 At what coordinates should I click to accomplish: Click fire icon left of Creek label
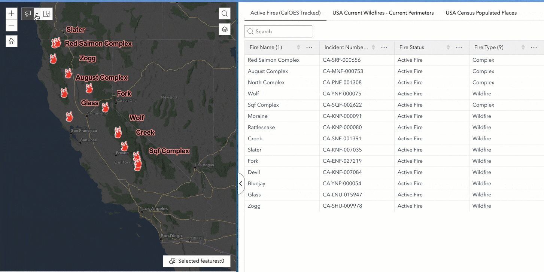click(118, 132)
